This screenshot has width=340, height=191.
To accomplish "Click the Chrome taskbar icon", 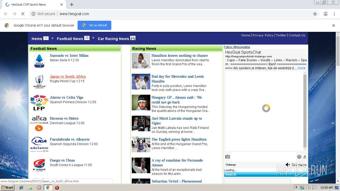I will [x=48, y=188].
